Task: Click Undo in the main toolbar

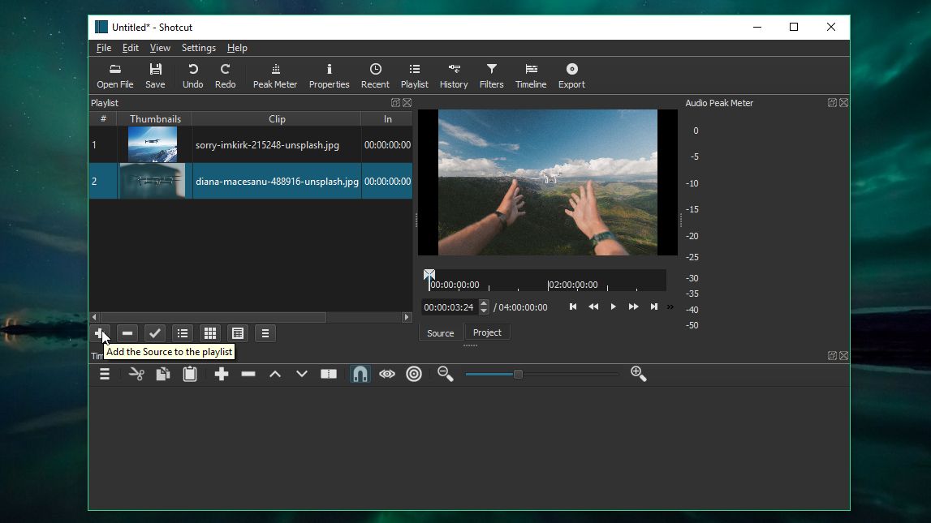Action: pyautogui.click(x=192, y=75)
